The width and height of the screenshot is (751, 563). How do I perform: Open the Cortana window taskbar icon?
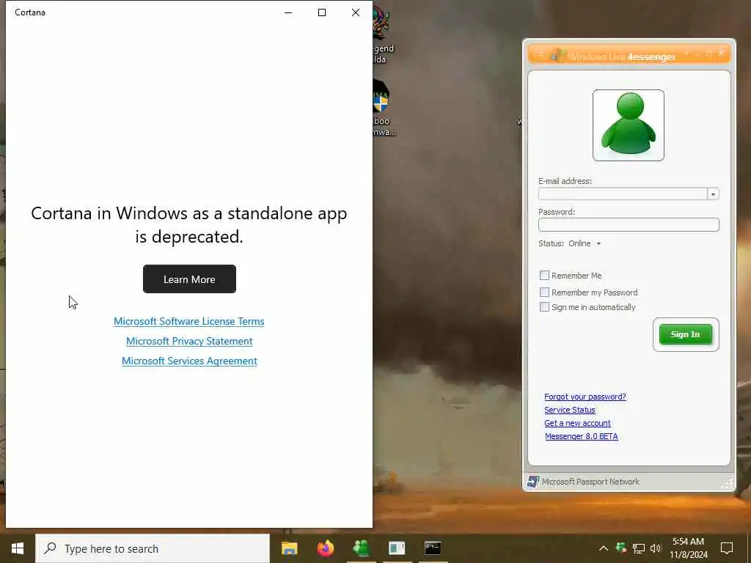coord(397,548)
